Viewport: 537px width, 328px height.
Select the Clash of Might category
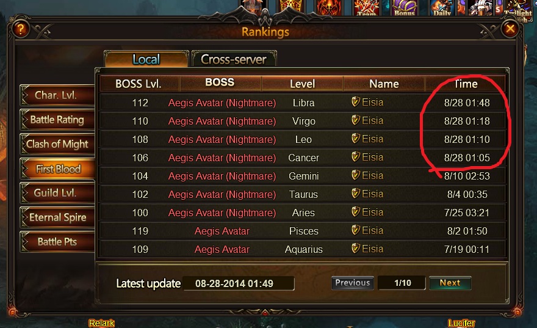point(57,144)
